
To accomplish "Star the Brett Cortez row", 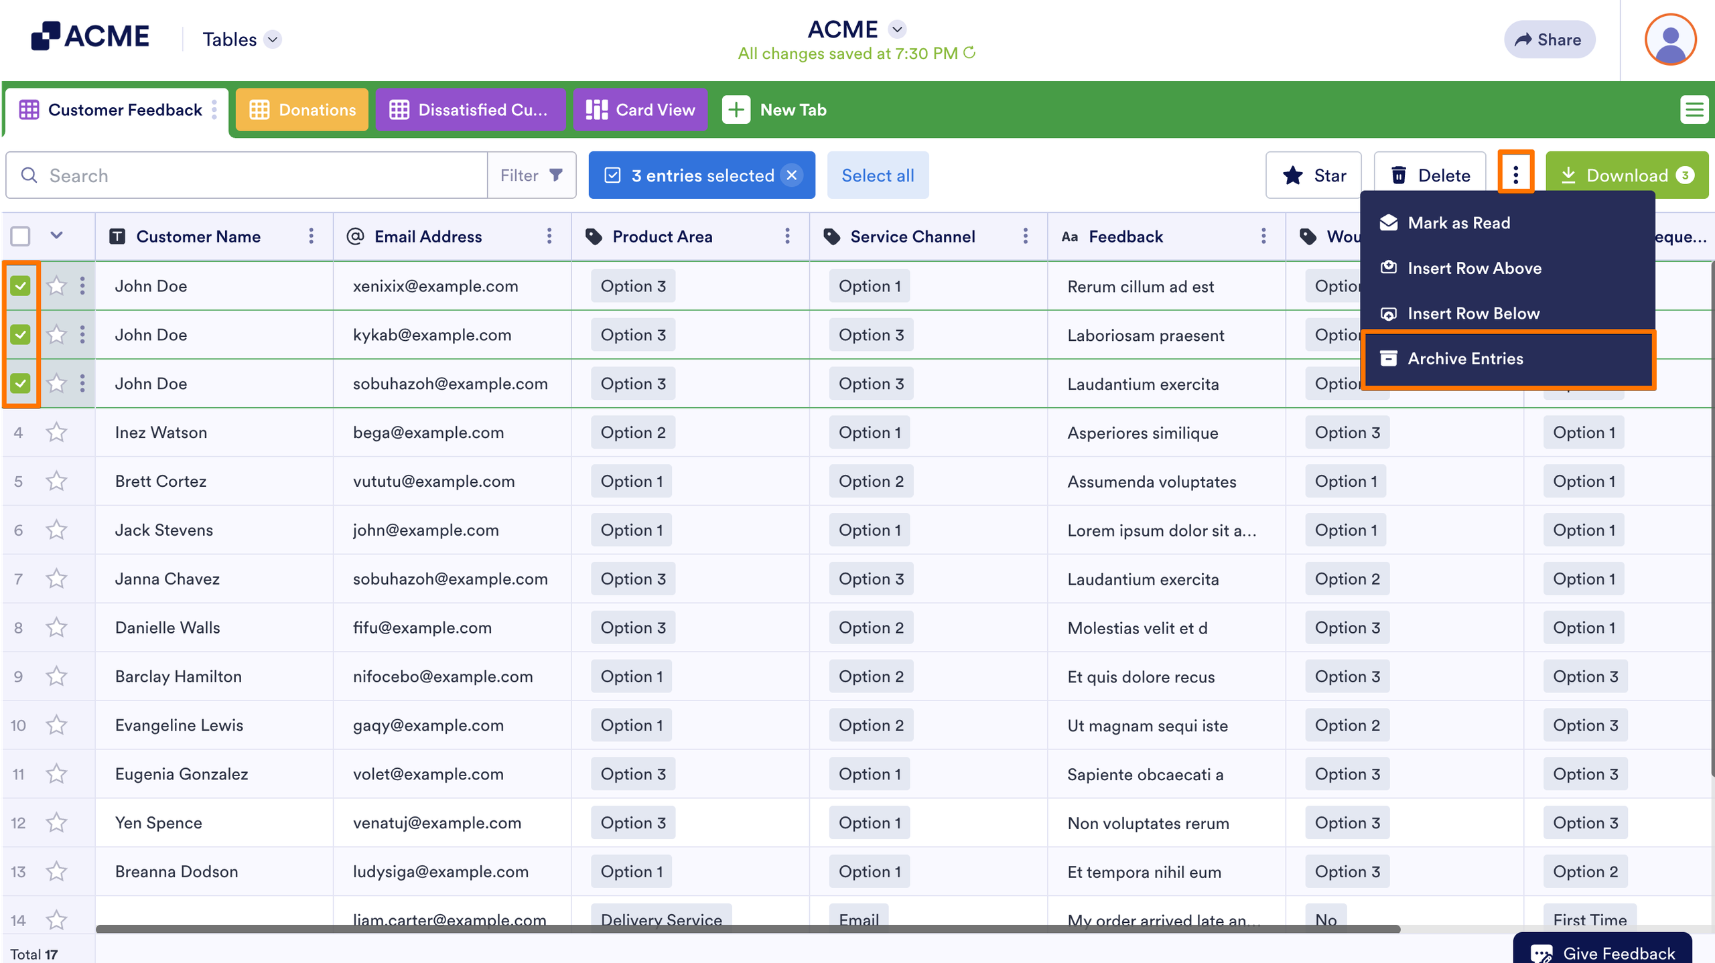I will (x=56, y=481).
